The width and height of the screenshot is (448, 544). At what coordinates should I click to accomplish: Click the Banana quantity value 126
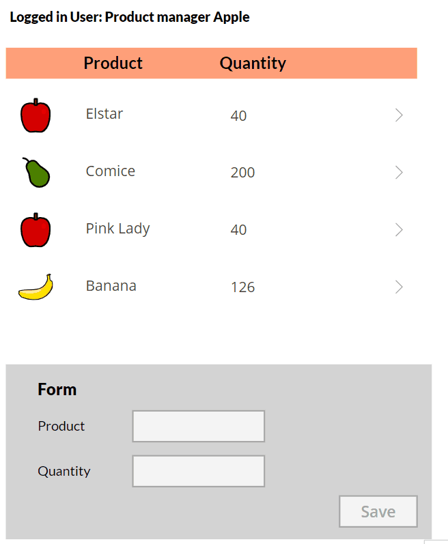[243, 287]
